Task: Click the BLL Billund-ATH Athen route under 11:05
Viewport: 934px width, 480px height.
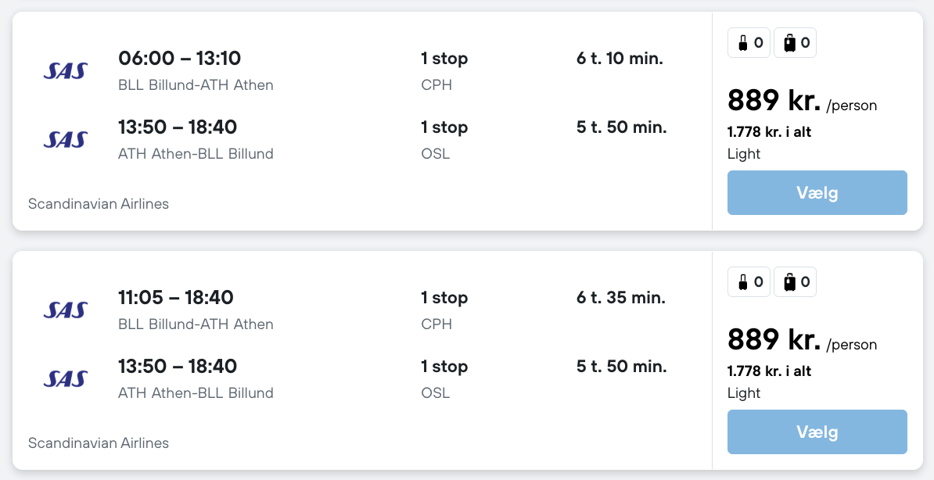Action: pos(196,324)
